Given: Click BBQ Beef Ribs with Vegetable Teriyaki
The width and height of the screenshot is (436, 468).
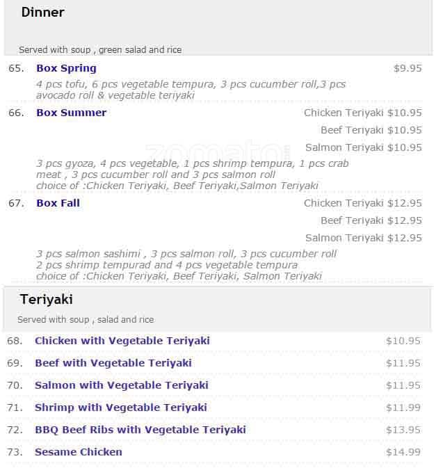Looking at the screenshot, I should pos(140,430).
